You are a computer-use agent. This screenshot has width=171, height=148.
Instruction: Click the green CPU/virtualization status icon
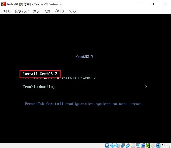(x=148, y=145)
